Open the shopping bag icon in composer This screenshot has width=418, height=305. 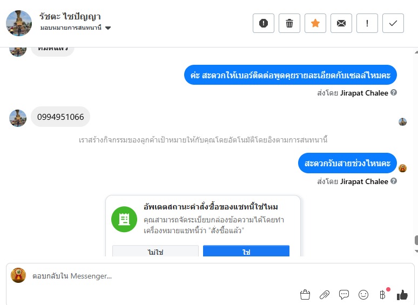(305, 295)
